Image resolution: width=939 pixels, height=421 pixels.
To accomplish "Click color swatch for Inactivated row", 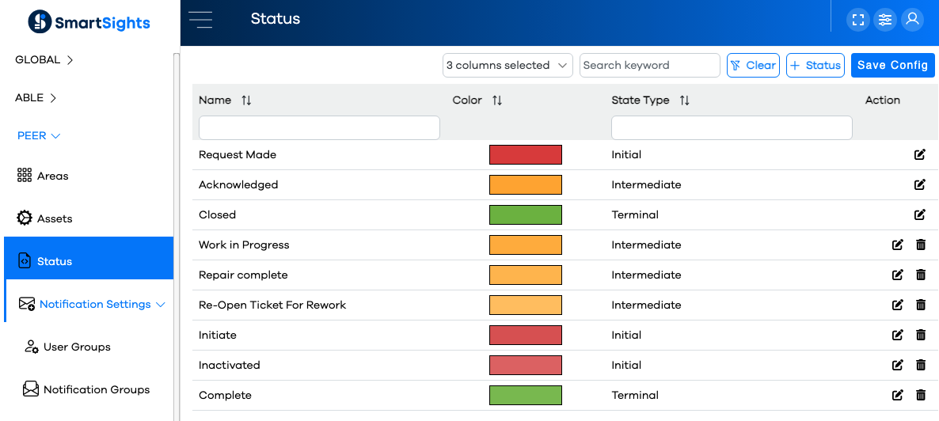I will [526, 365].
